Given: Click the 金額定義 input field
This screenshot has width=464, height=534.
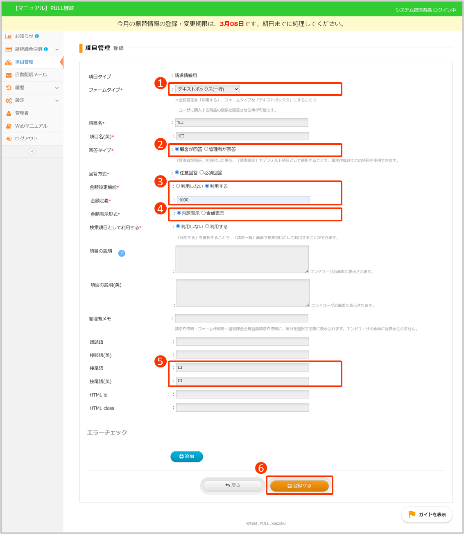Looking at the screenshot, I should click(243, 200).
